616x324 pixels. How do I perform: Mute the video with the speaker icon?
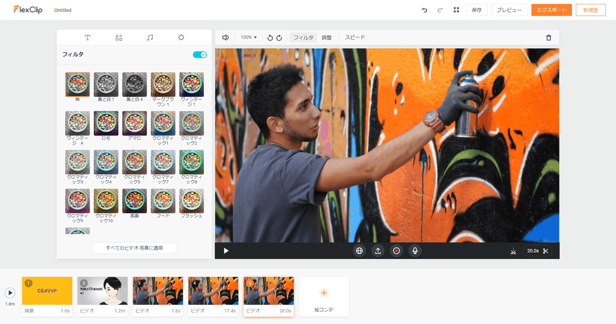click(226, 37)
